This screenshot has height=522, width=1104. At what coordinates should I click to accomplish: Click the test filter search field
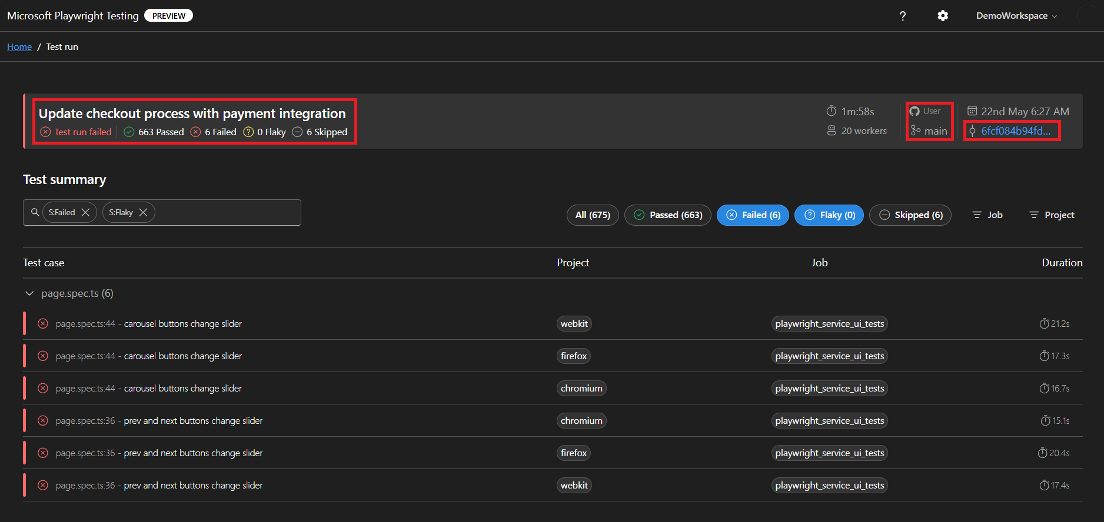point(227,212)
